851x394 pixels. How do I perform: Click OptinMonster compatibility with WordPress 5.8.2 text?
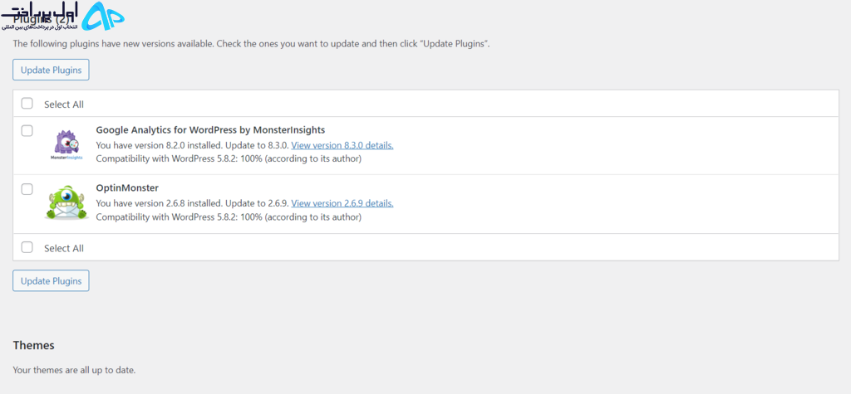pyautogui.click(x=229, y=216)
